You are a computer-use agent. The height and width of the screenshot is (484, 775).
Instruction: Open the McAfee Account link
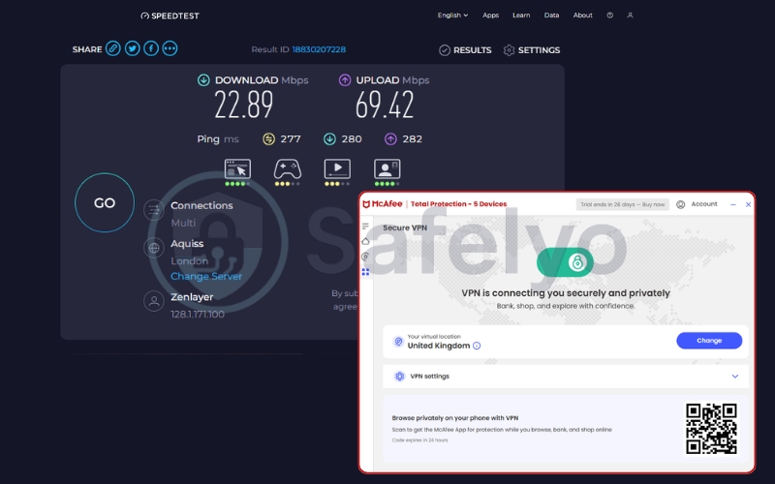(x=704, y=204)
